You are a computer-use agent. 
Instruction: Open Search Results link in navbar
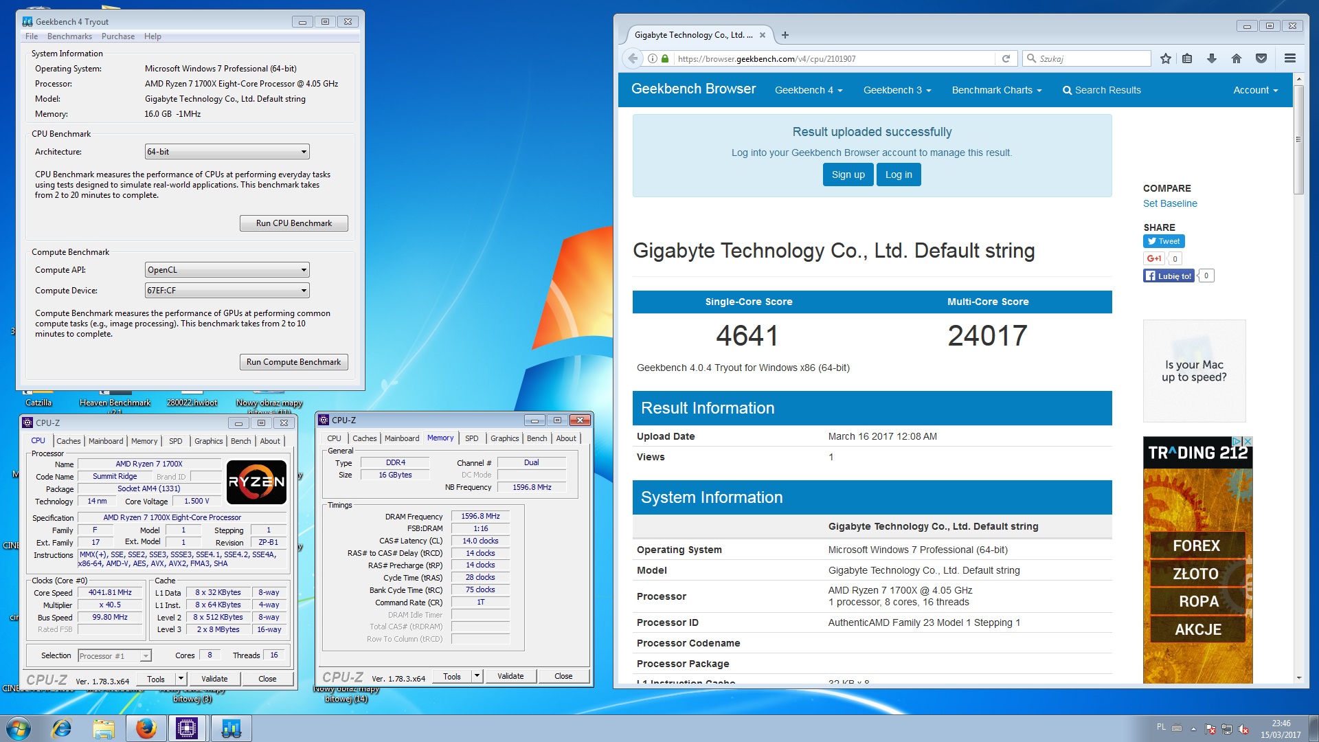[1101, 90]
